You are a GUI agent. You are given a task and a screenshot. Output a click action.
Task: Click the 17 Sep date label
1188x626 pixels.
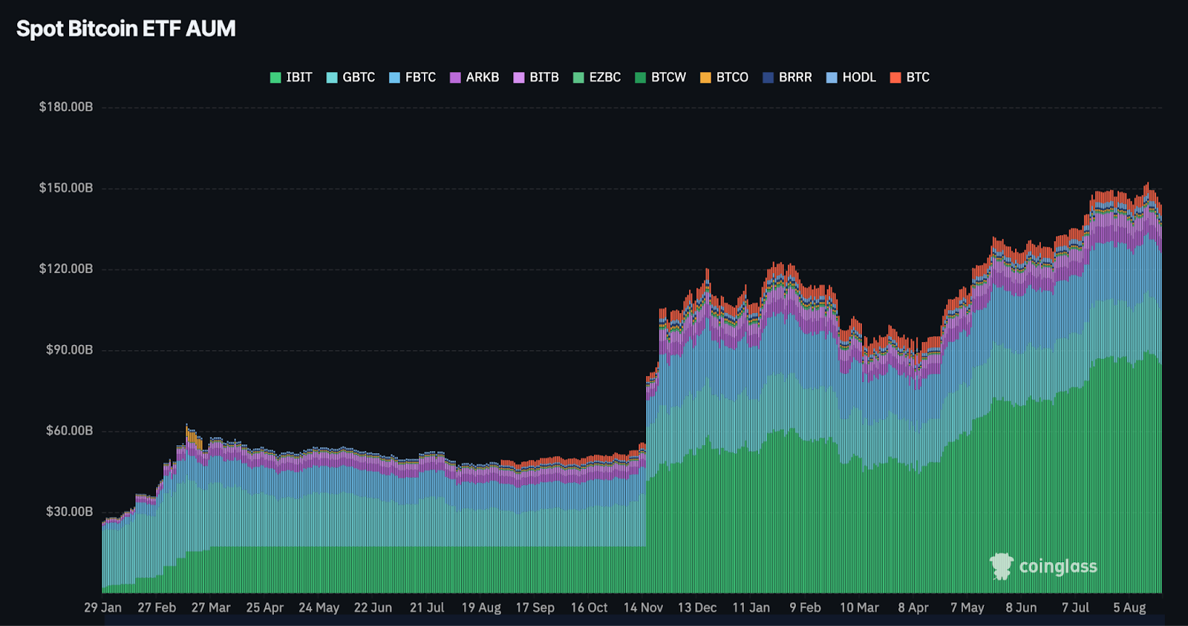tap(535, 607)
